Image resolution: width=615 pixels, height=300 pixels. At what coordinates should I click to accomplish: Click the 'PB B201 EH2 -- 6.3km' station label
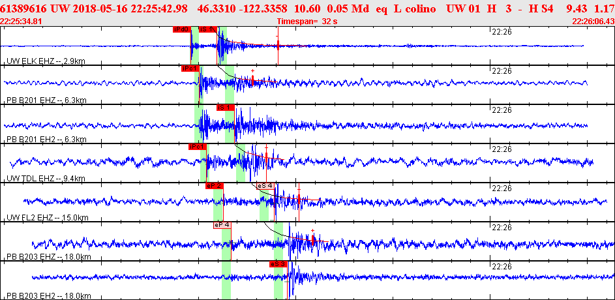[x=46, y=139]
